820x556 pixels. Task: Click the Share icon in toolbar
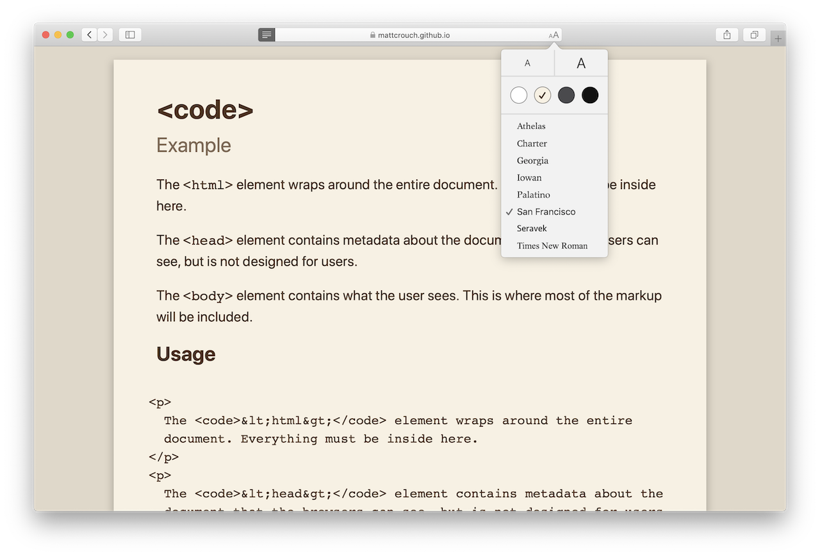click(727, 35)
